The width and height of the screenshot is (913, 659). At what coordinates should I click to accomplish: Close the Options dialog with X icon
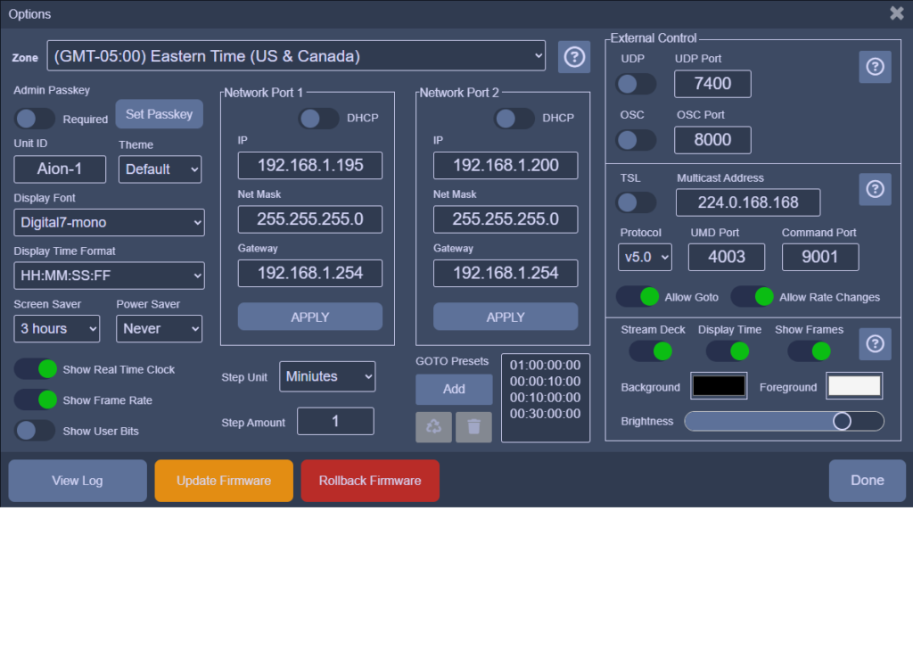(x=896, y=13)
